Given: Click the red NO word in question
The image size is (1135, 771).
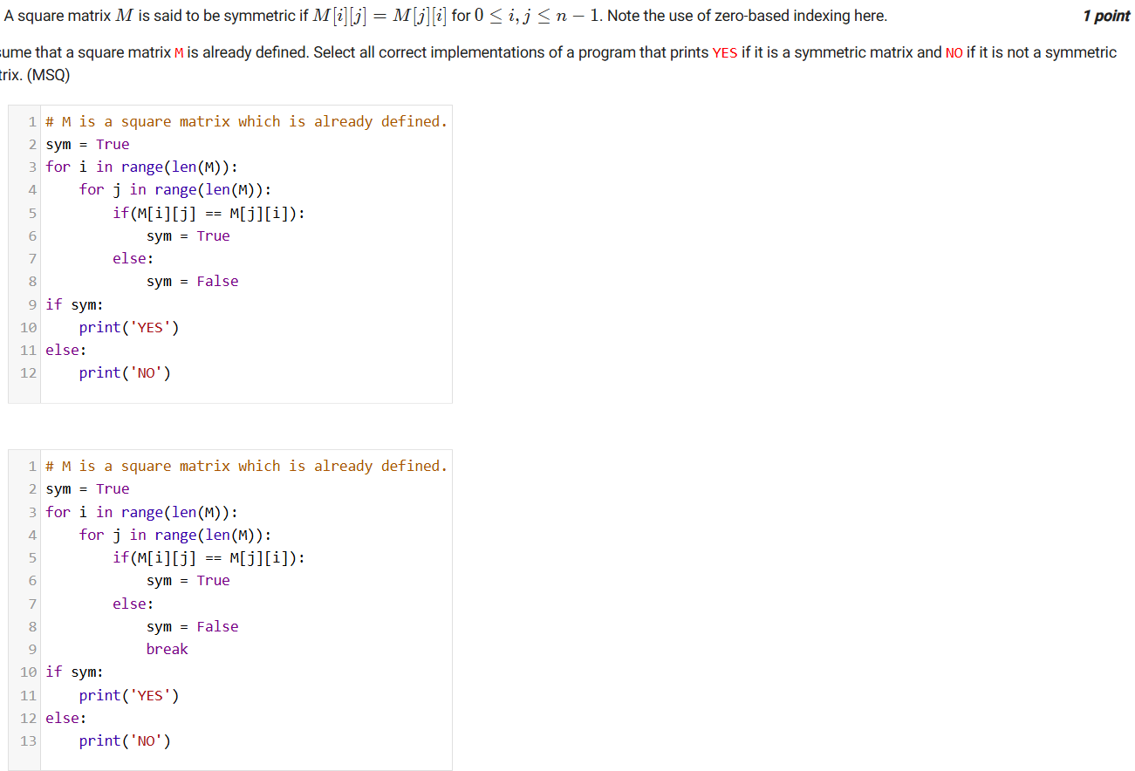Looking at the screenshot, I should (954, 52).
